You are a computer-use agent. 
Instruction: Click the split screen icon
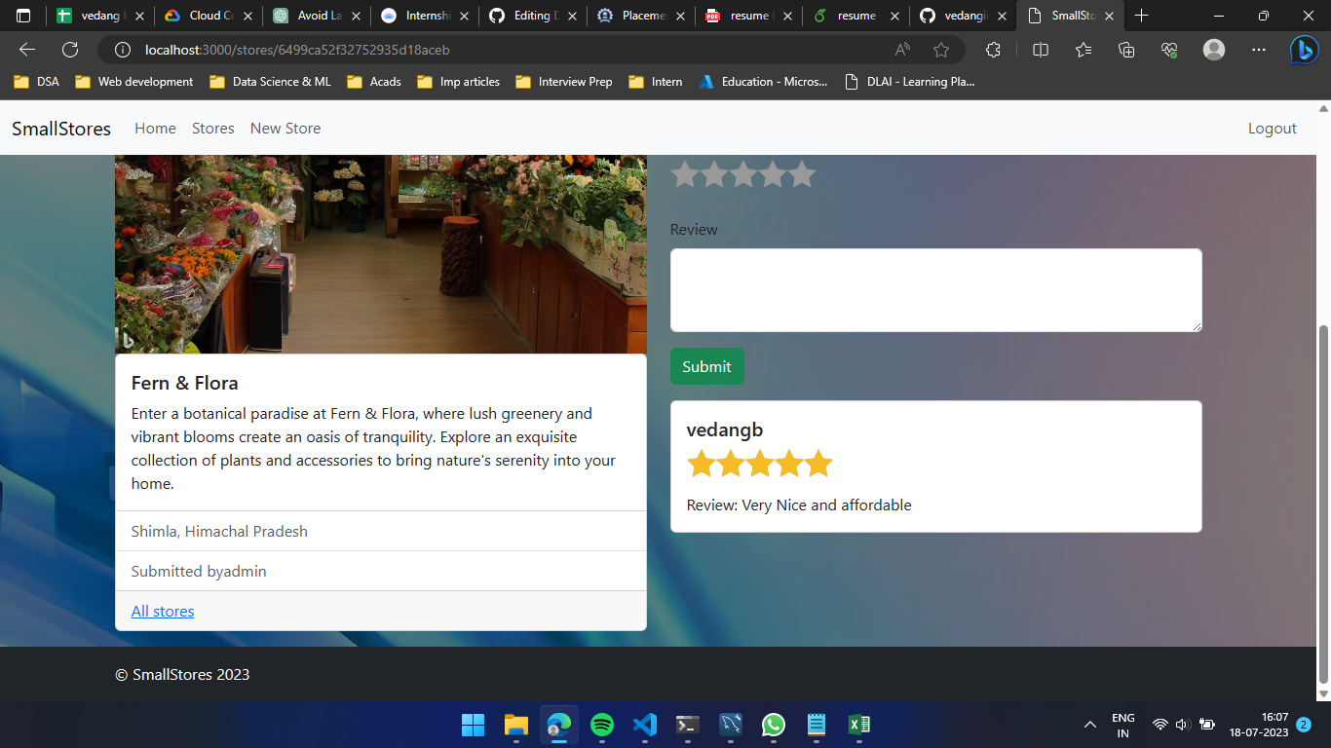(1040, 49)
